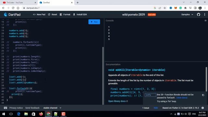Open the GitHub repository icon
Viewport: 208px width, 117px height.
tap(199, 14)
